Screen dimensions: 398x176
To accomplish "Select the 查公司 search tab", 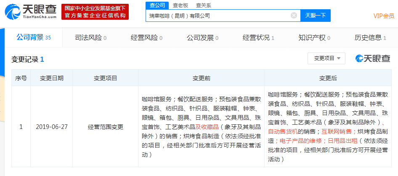I will [x=157, y=5].
